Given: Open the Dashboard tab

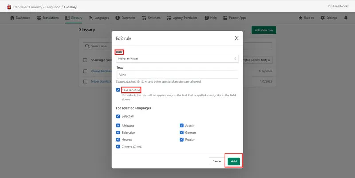Looking at the screenshot, I should coord(20,18).
